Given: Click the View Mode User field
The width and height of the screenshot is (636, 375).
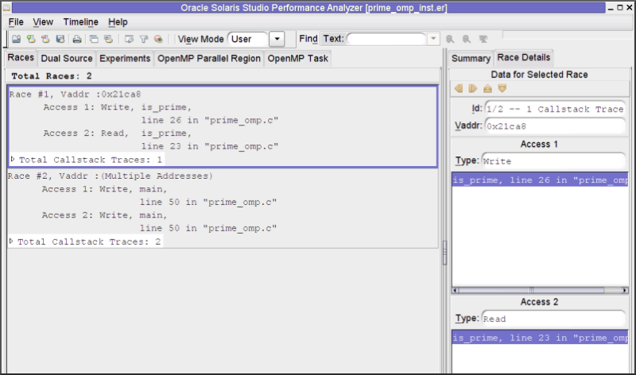Looking at the screenshot, I should coord(248,39).
